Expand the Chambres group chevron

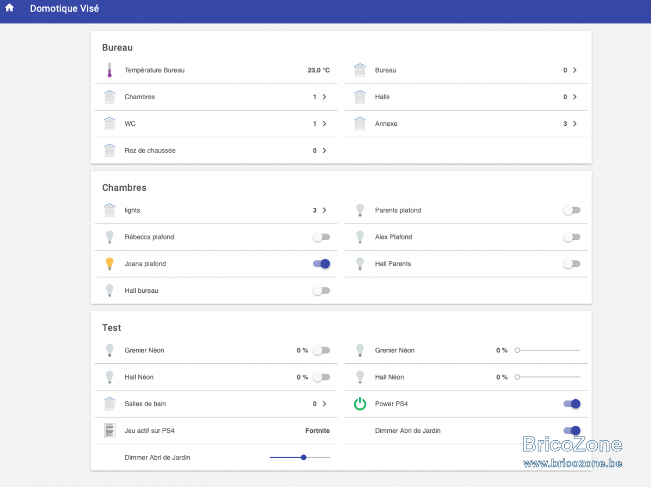point(324,97)
